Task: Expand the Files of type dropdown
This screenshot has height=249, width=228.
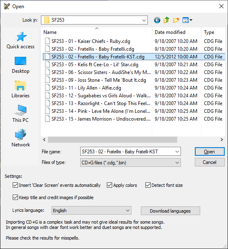Action: pyautogui.click(x=177, y=163)
